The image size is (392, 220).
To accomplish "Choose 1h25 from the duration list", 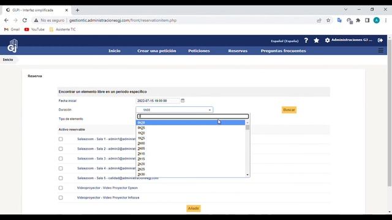I will click(x=190, y=138).
